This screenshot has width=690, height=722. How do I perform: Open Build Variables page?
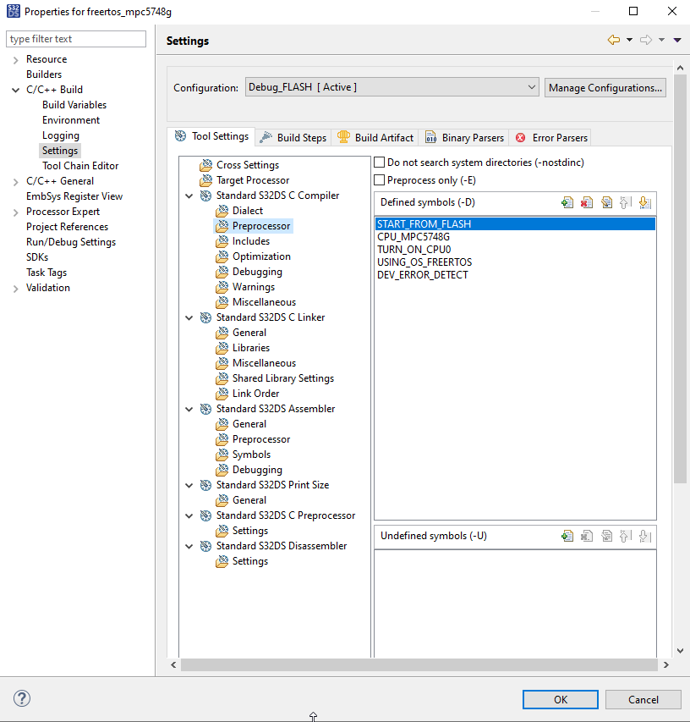pyautogui.click(x=74, y=104)
